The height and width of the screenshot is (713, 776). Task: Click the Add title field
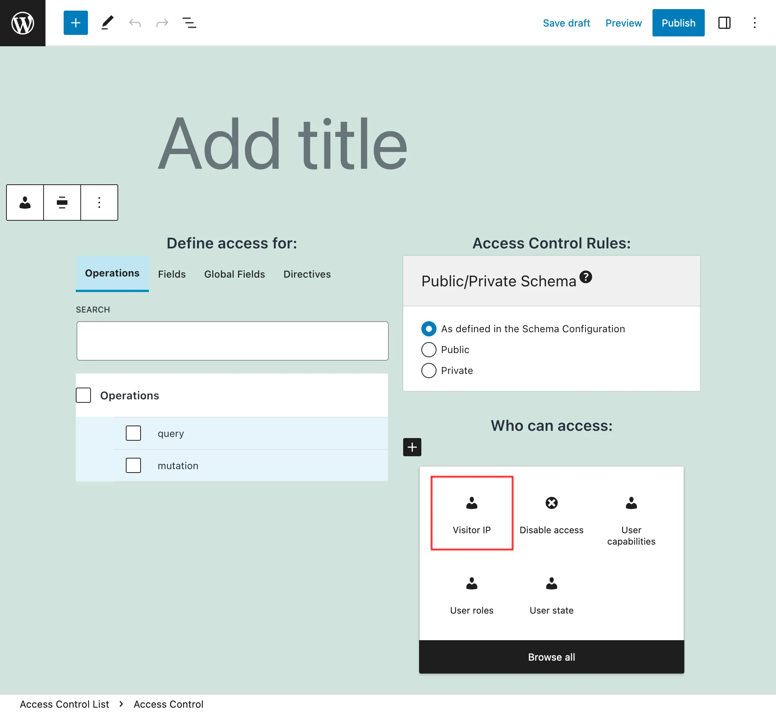(283, 143)
